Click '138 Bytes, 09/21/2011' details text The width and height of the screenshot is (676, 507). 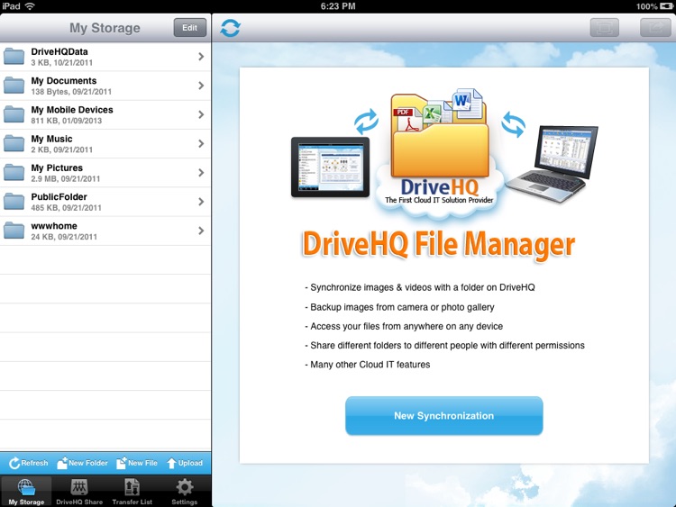[71, 92]
